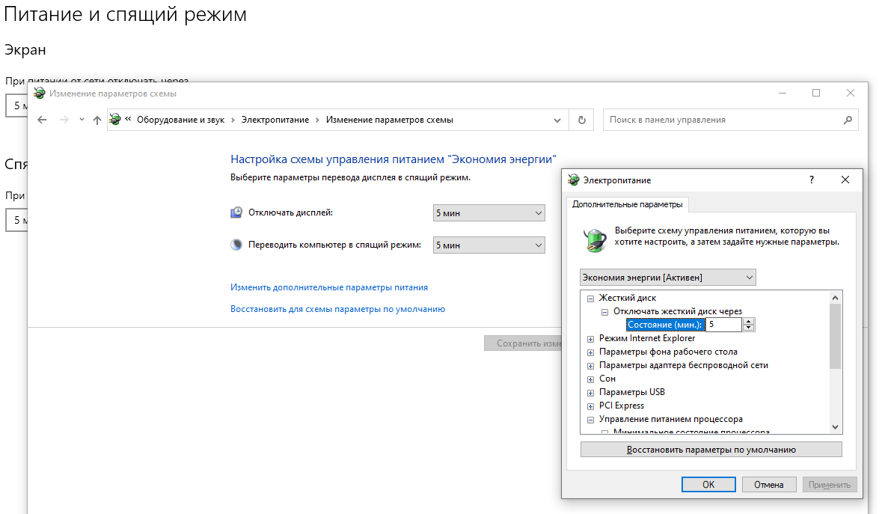Close 'Изменение параметров схемы' window

(851, 94)
